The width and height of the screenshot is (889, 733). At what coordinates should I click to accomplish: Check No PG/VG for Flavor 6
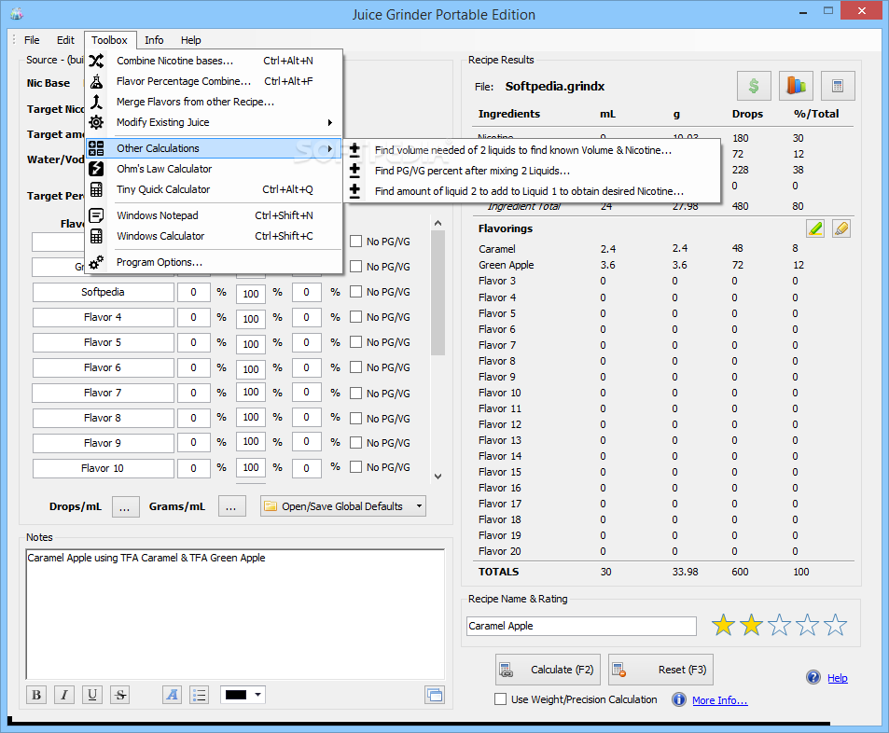click(x=355, y=367)
